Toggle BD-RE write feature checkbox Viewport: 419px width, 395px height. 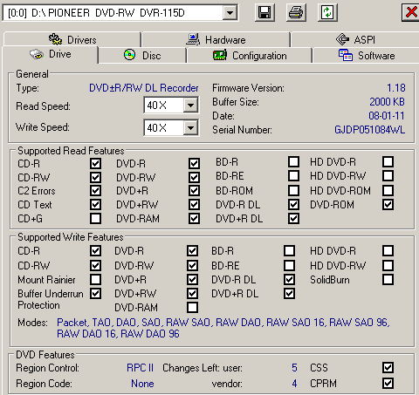[289, 265]
